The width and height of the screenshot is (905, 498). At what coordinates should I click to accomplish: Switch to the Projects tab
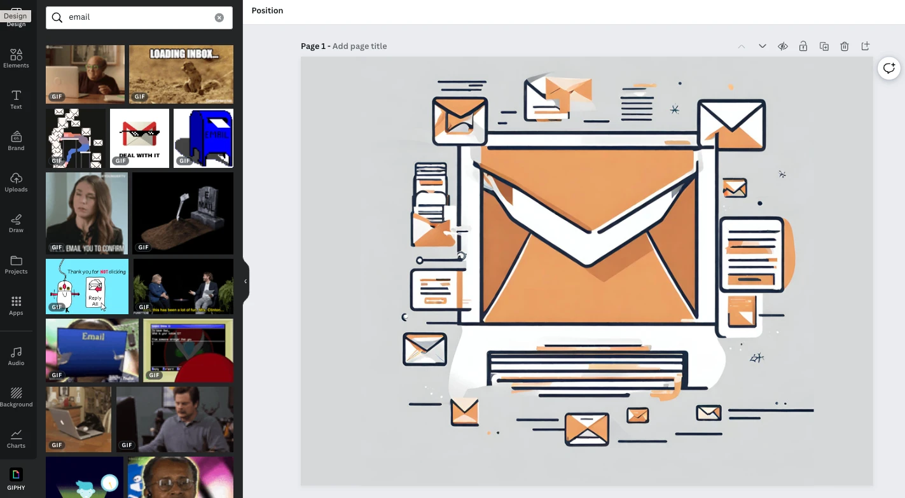[x=16, y=265]
